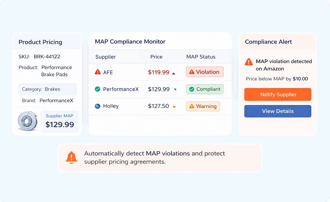Click the red up arrow next to $119.99
The width and height of the screenshot is (330, 202).
(173, 73)
